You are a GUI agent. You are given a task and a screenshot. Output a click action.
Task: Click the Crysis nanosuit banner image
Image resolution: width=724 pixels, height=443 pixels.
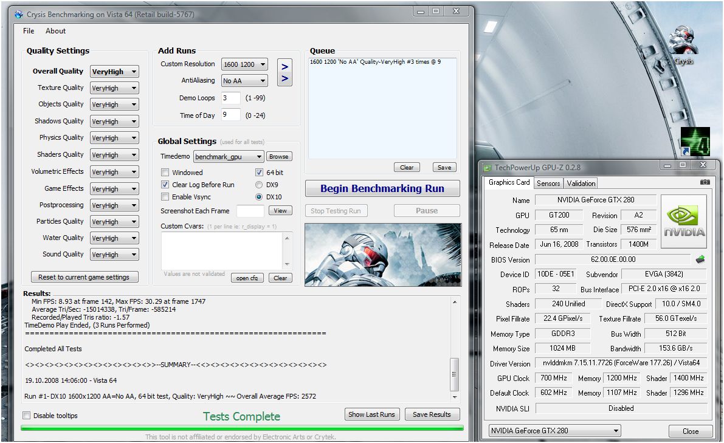pos(383,255)
